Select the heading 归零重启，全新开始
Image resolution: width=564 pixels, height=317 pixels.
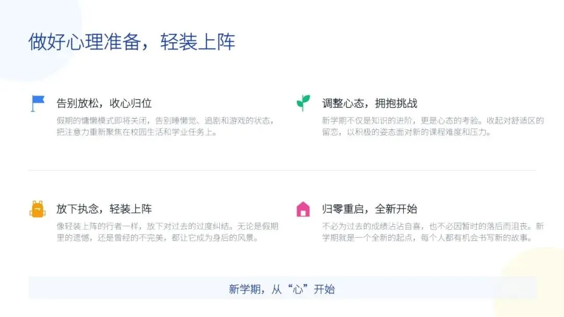pyautogui.click(x=369, y=209)
